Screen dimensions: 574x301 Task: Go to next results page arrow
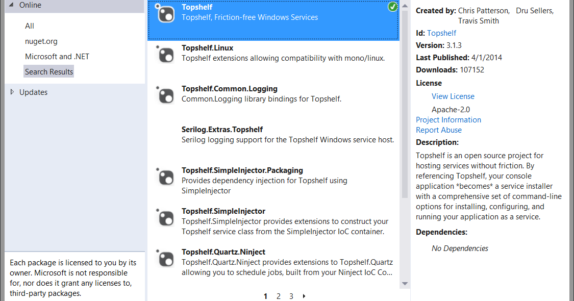tap(304, 296)
